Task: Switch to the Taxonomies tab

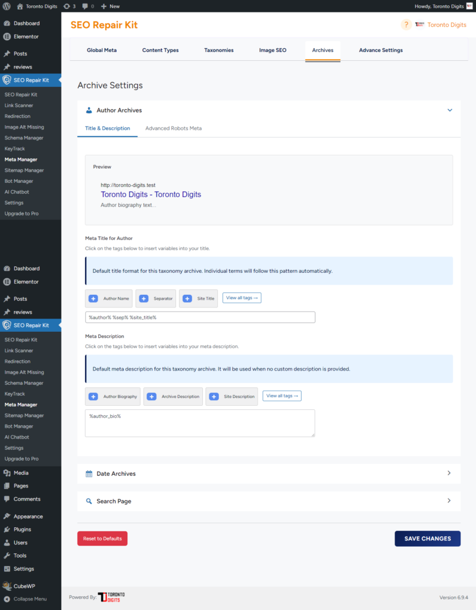Action: 219,50
